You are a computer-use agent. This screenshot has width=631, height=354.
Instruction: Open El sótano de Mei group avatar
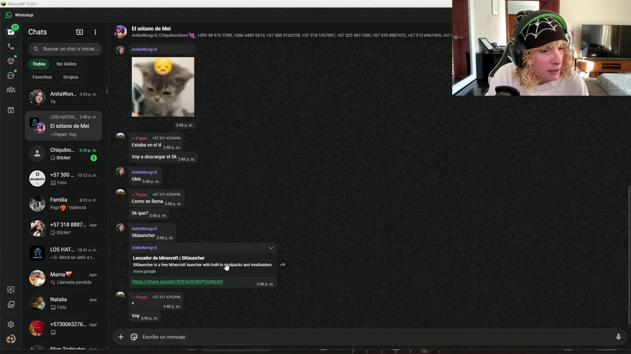(120, 32)
